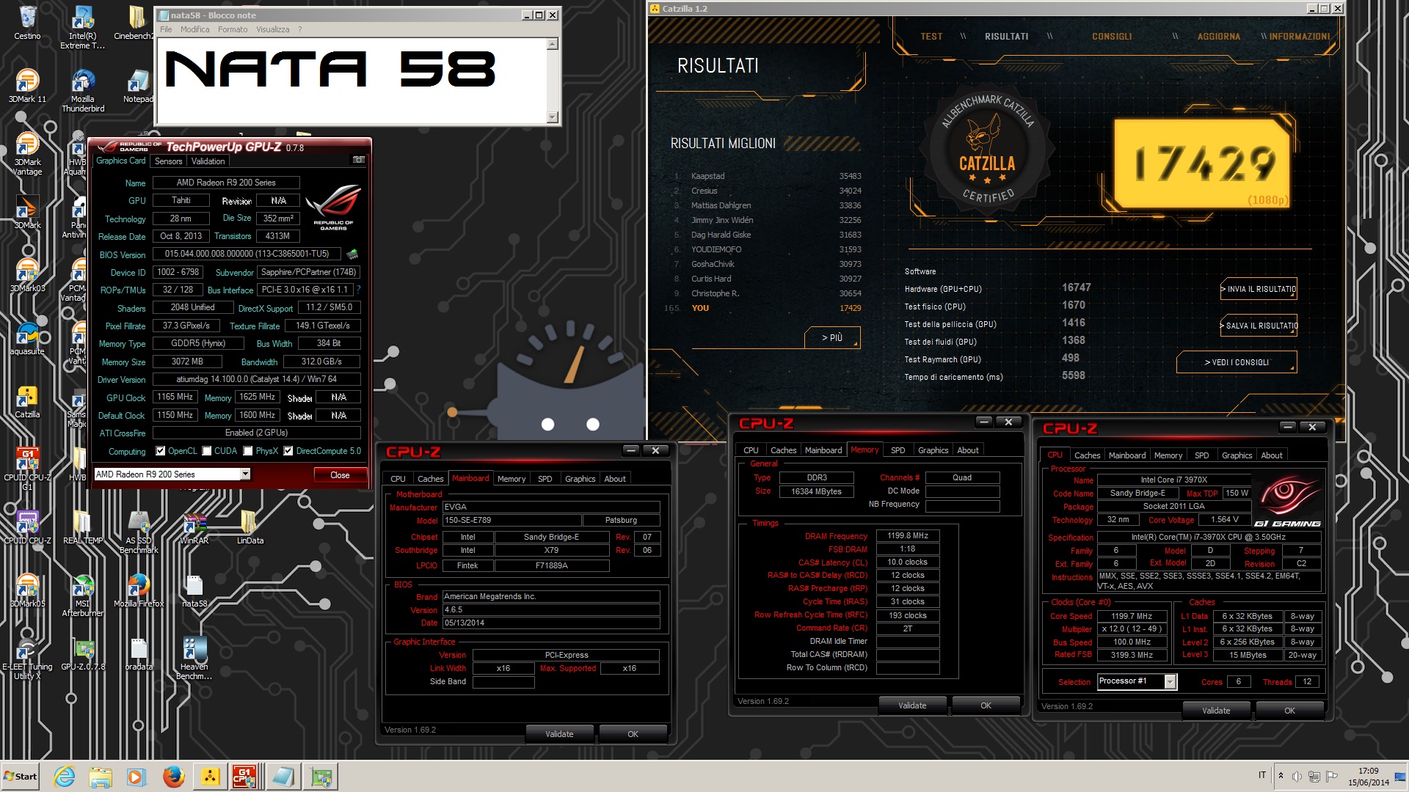Click the Bus Interface question mark in GPU-Z
The image size is (1409, 792).
click(x=359, y=290)
